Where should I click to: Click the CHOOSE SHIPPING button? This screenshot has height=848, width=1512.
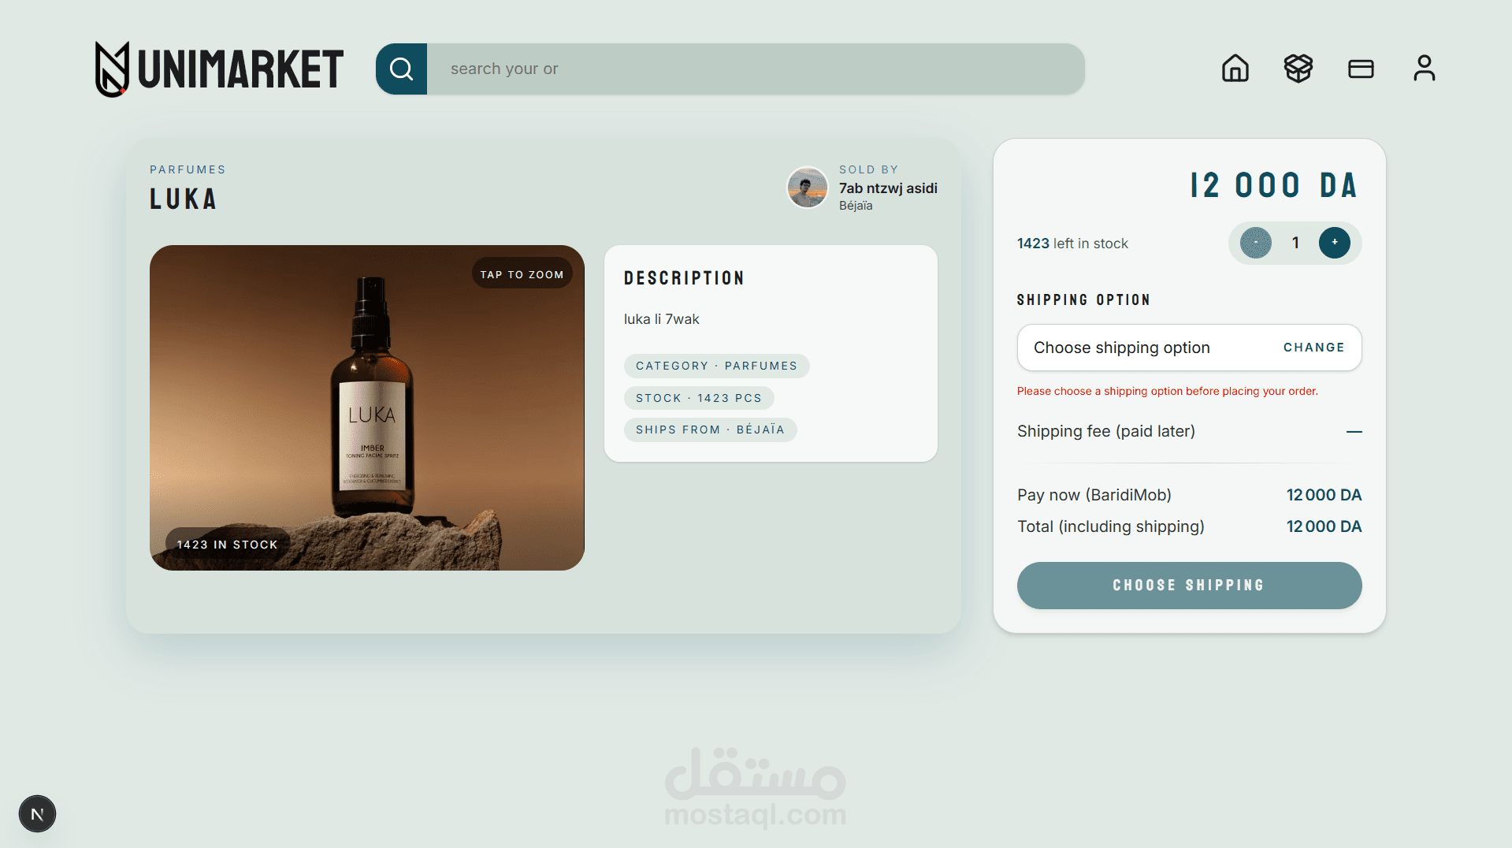pos(1189,586)
